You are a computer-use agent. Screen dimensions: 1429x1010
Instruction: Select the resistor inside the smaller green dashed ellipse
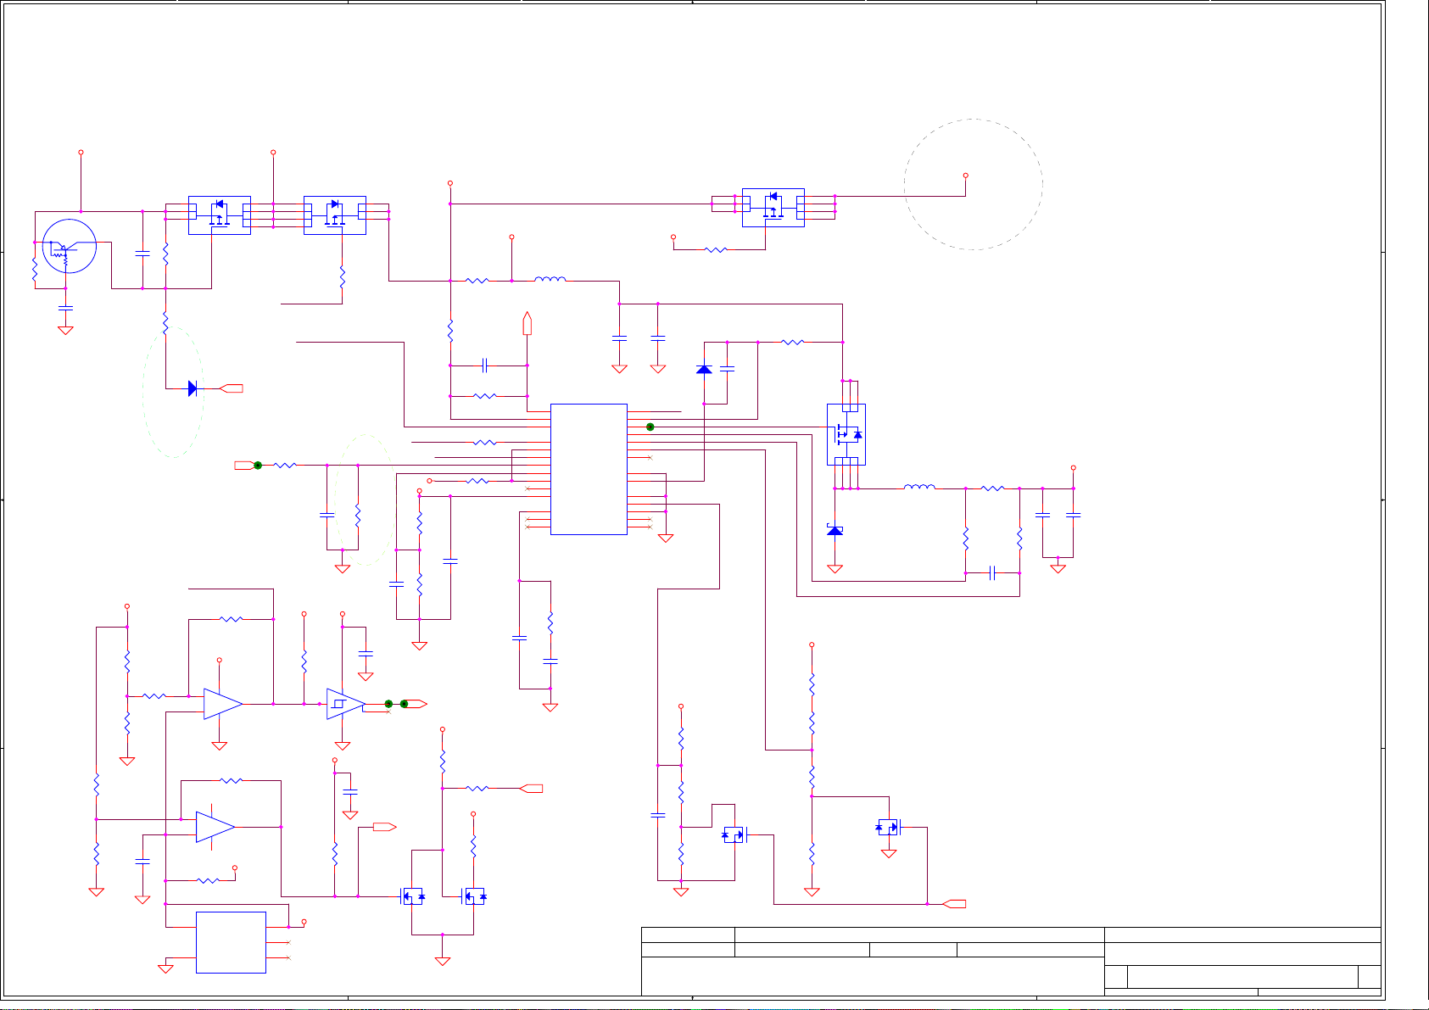click(358, 516)
